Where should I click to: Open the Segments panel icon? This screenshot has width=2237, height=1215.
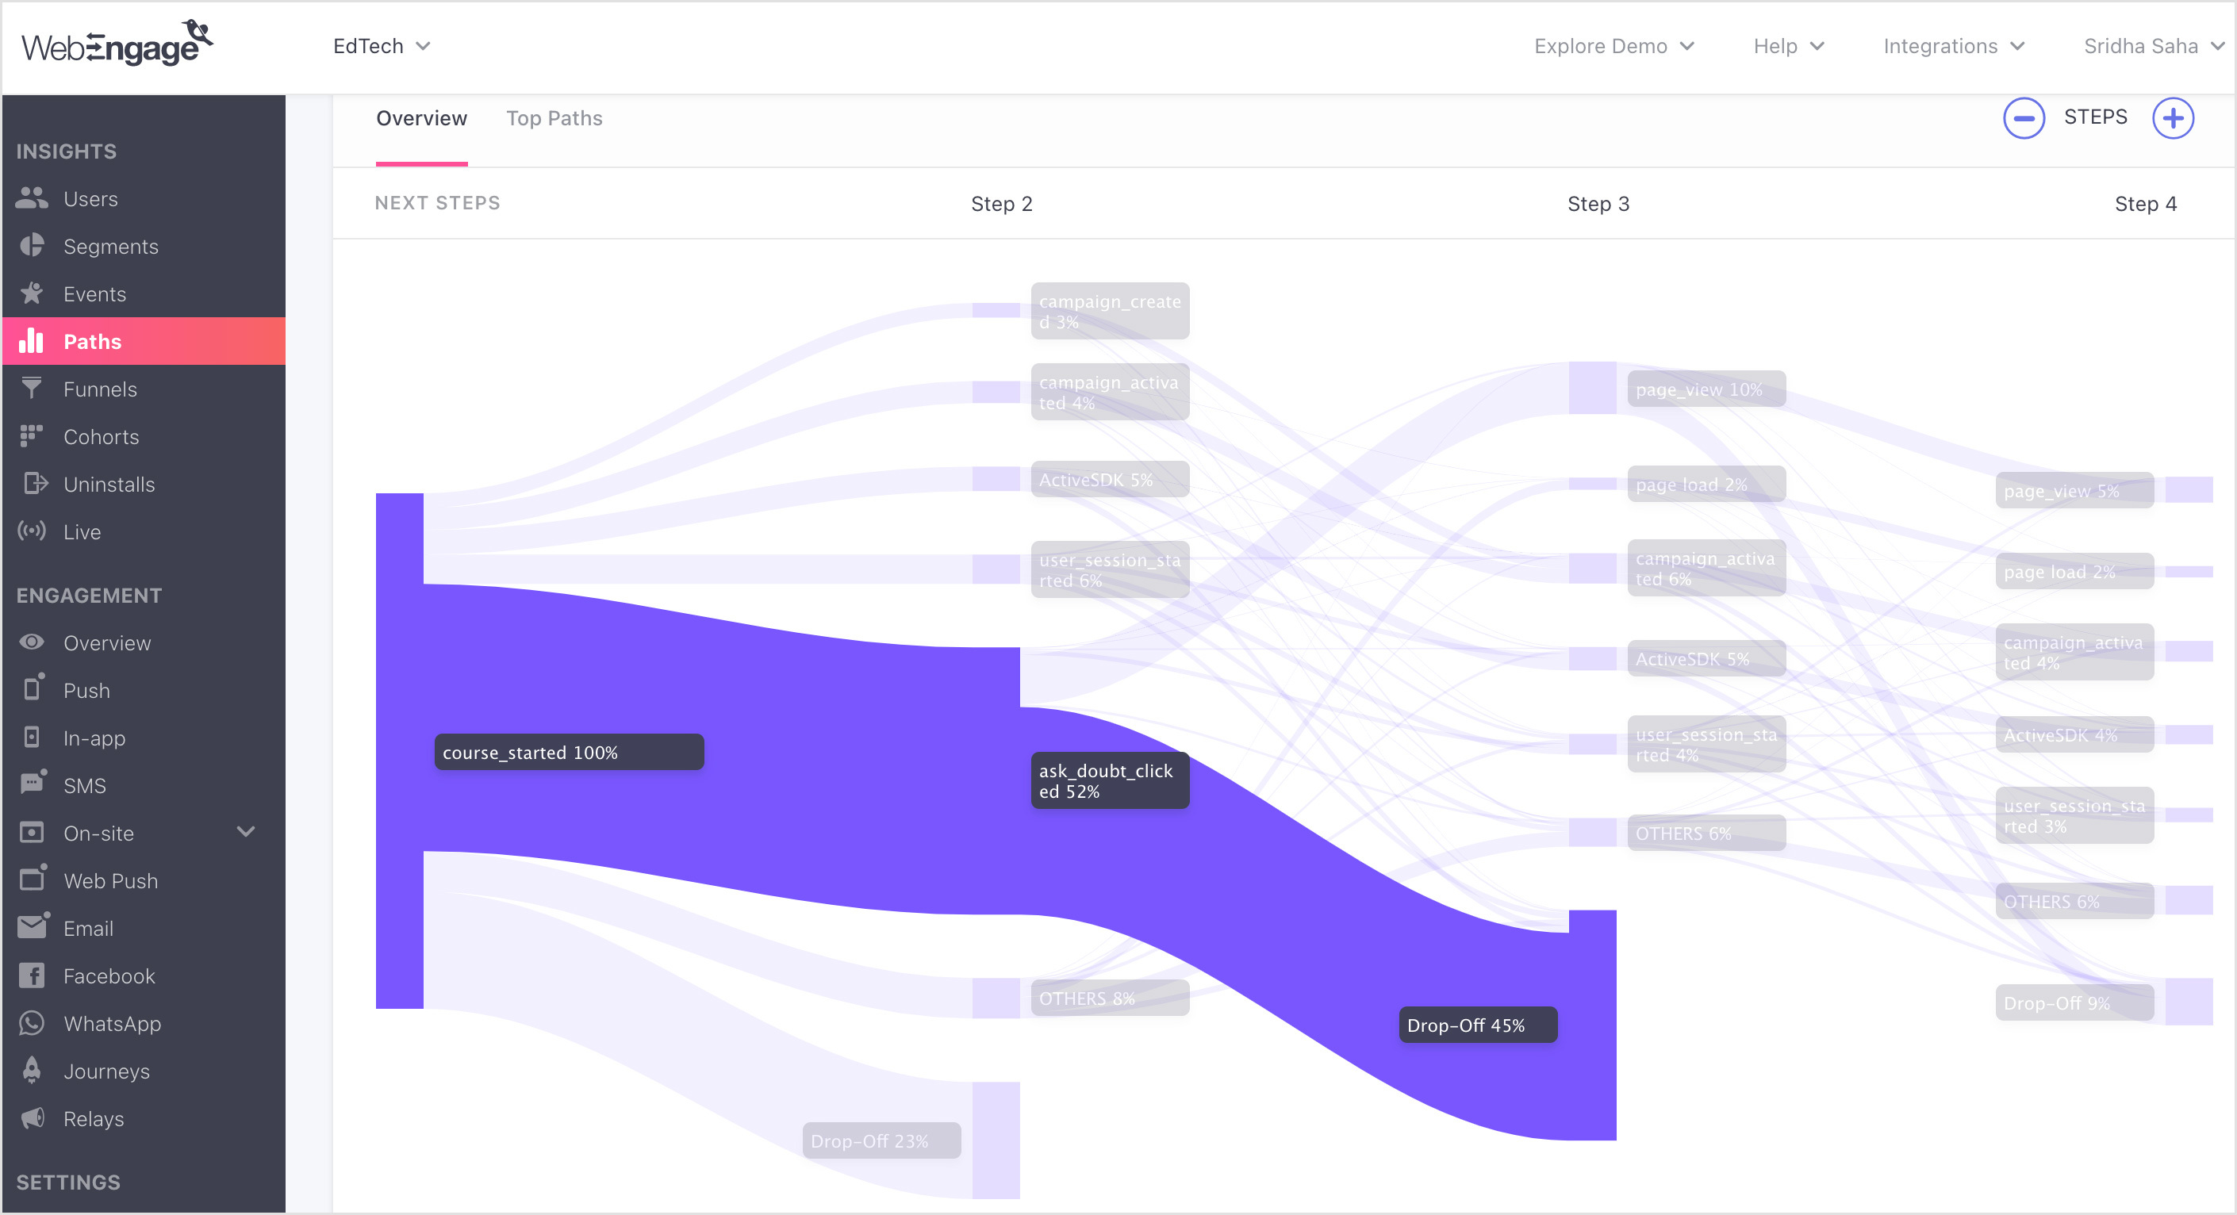[33, 246]
